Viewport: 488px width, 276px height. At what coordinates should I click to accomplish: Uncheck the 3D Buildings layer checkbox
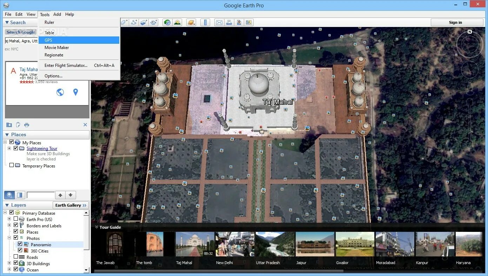point(16,263)
